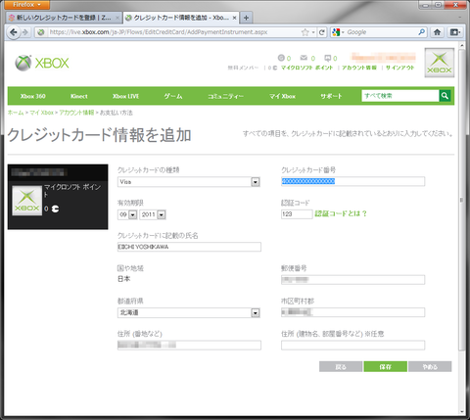Open the bookmarks toolbar icon

tap(455, 32)
